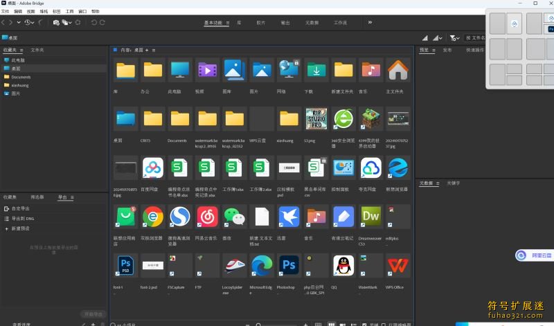This screenshot has height=326, width=554.
Task: Switch to the 快速操作 panel tab
Action: [x=475, y=50]
